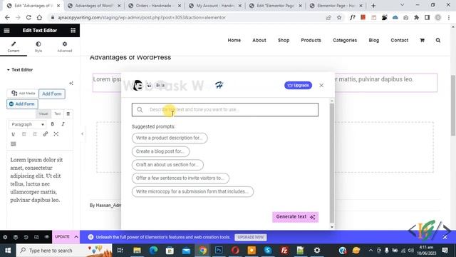The width and height of the screenshot is (456, 257).
Task: Switch to the Content tab
Action: [14, 46]
